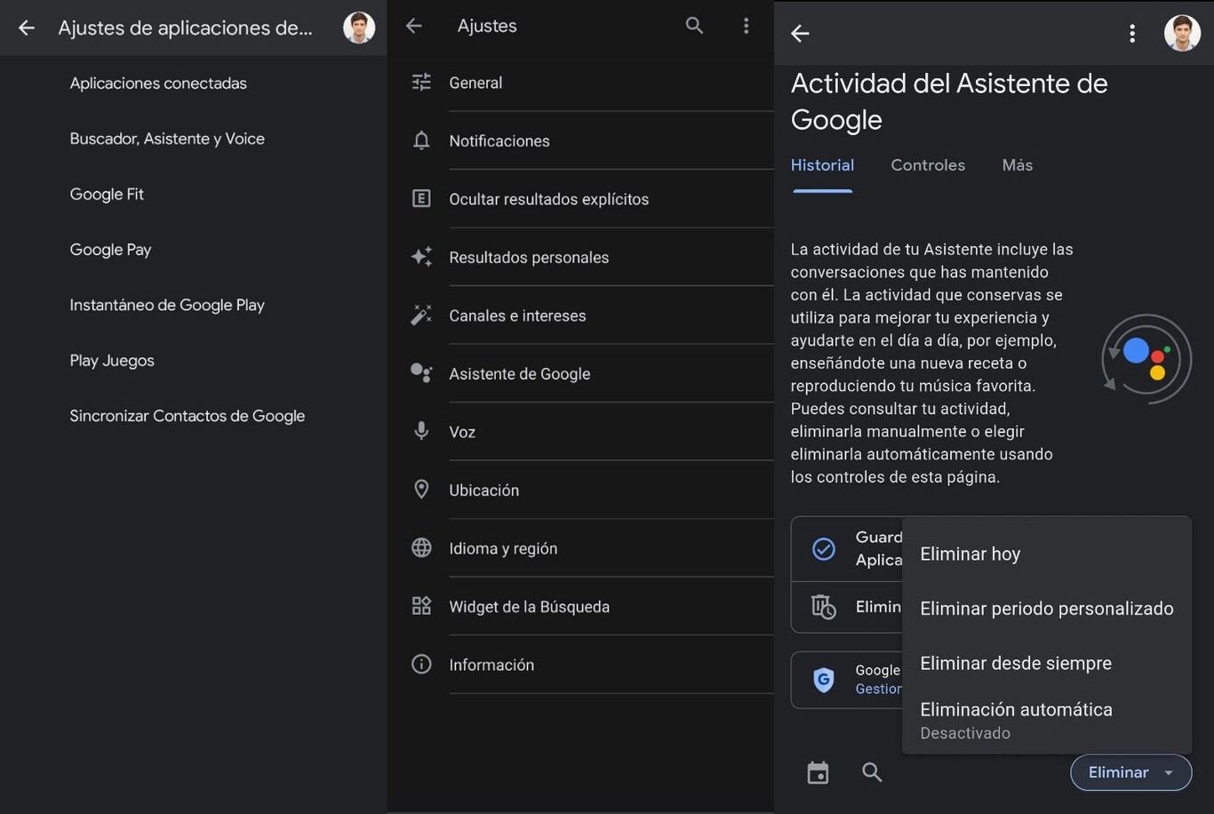Open overflow menu in Ajustes header
The width and height of the screenshot is (1214, 814).
(746, 26)
